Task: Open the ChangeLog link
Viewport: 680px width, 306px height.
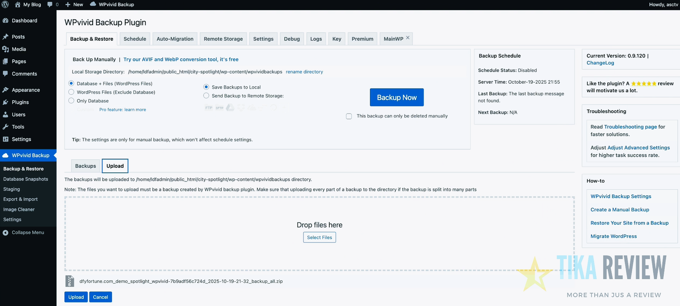Action: (x=600, y=63)
